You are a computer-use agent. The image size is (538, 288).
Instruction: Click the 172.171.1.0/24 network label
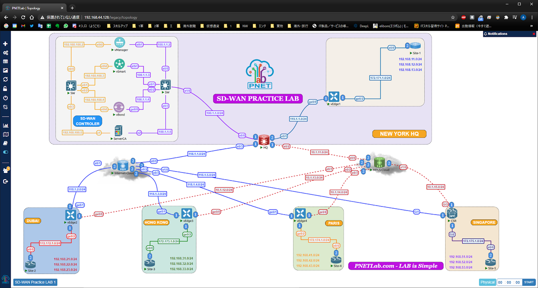[x=381, y=78]
